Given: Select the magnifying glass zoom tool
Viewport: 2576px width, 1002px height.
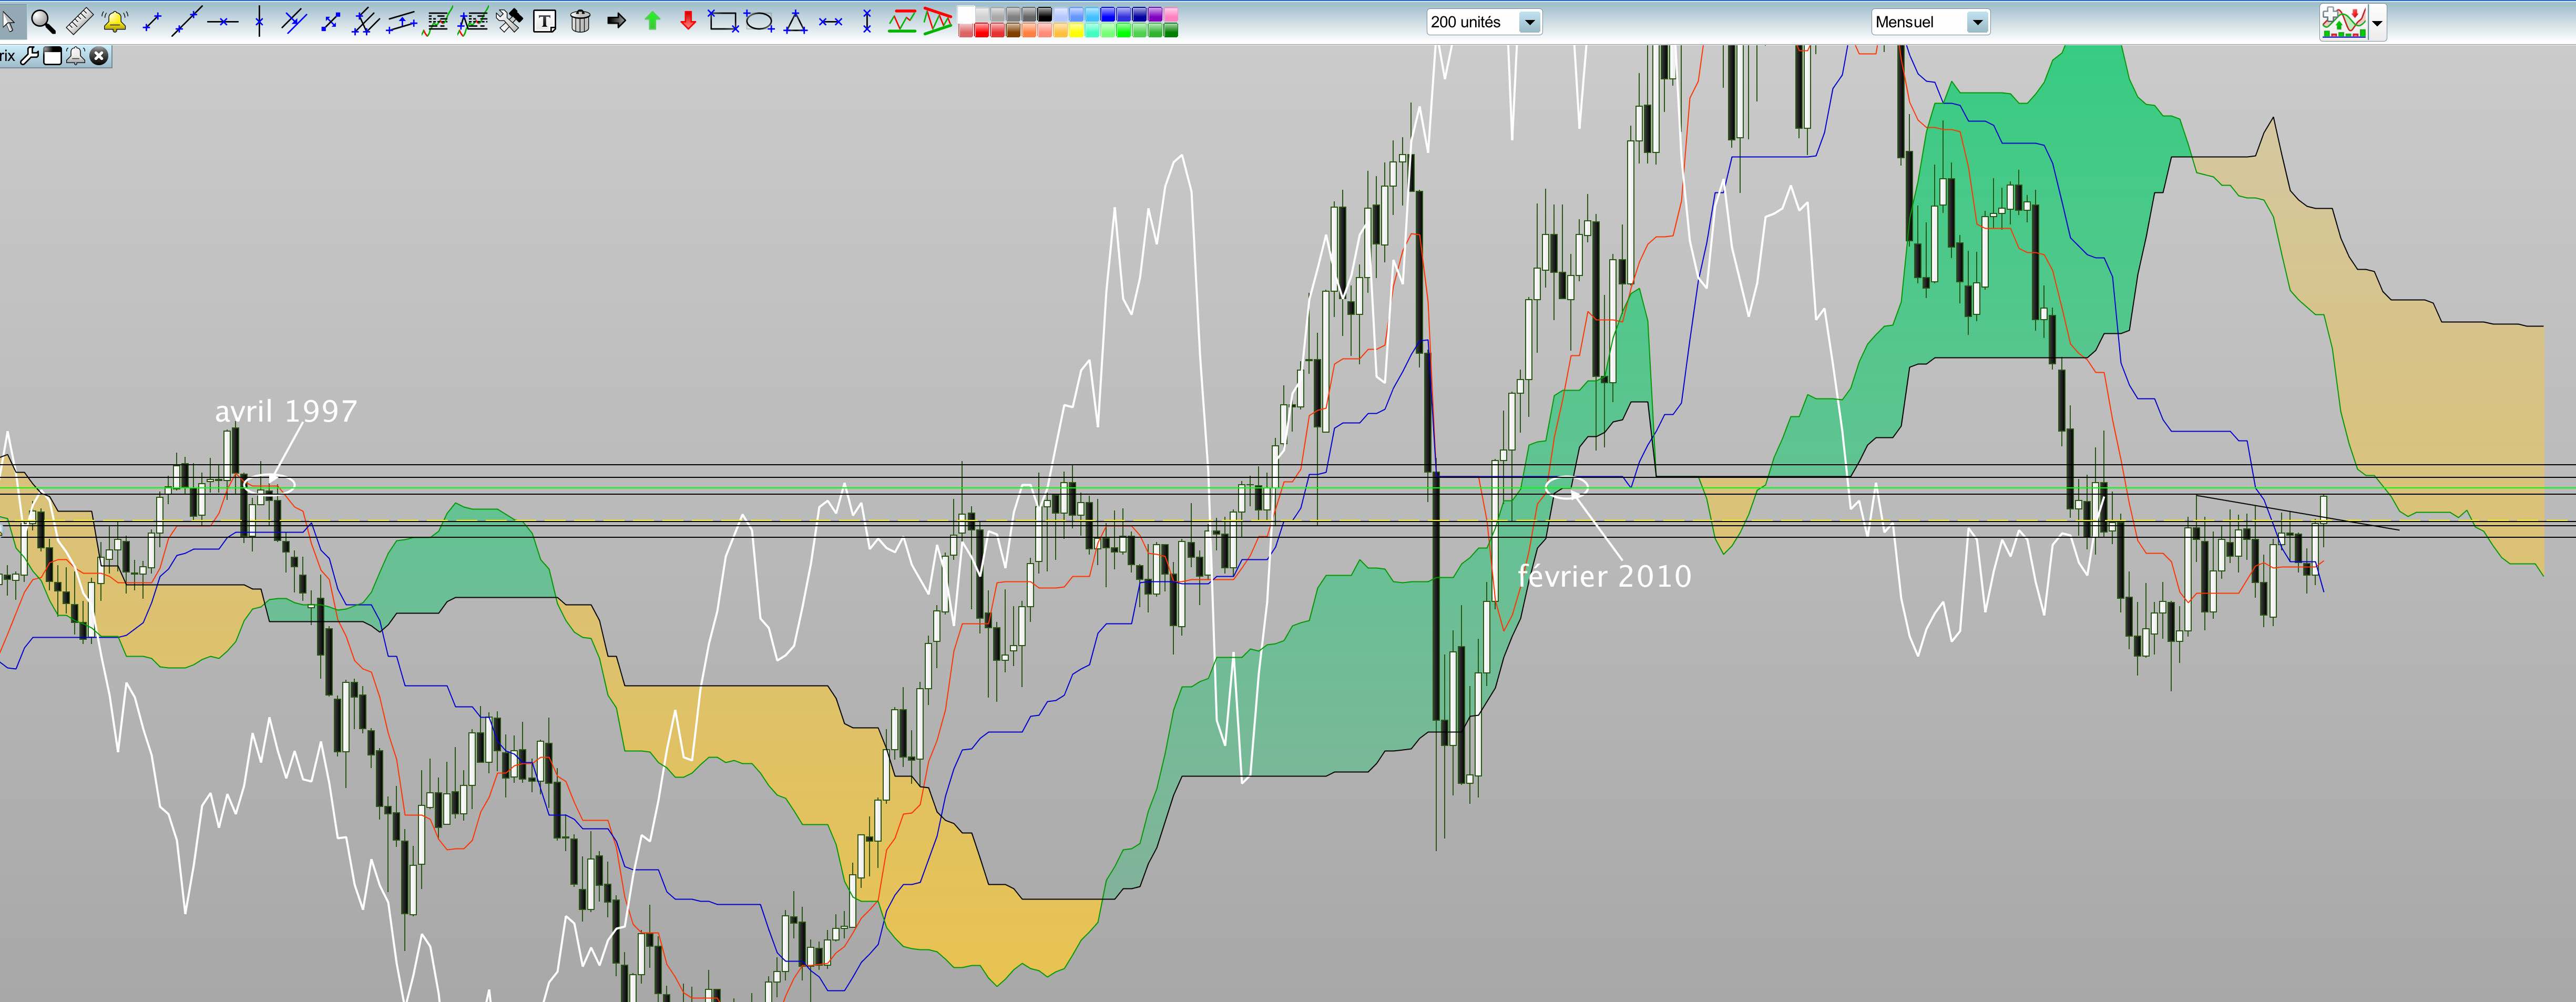Looking at the screenshot, I should pos(42,20).
